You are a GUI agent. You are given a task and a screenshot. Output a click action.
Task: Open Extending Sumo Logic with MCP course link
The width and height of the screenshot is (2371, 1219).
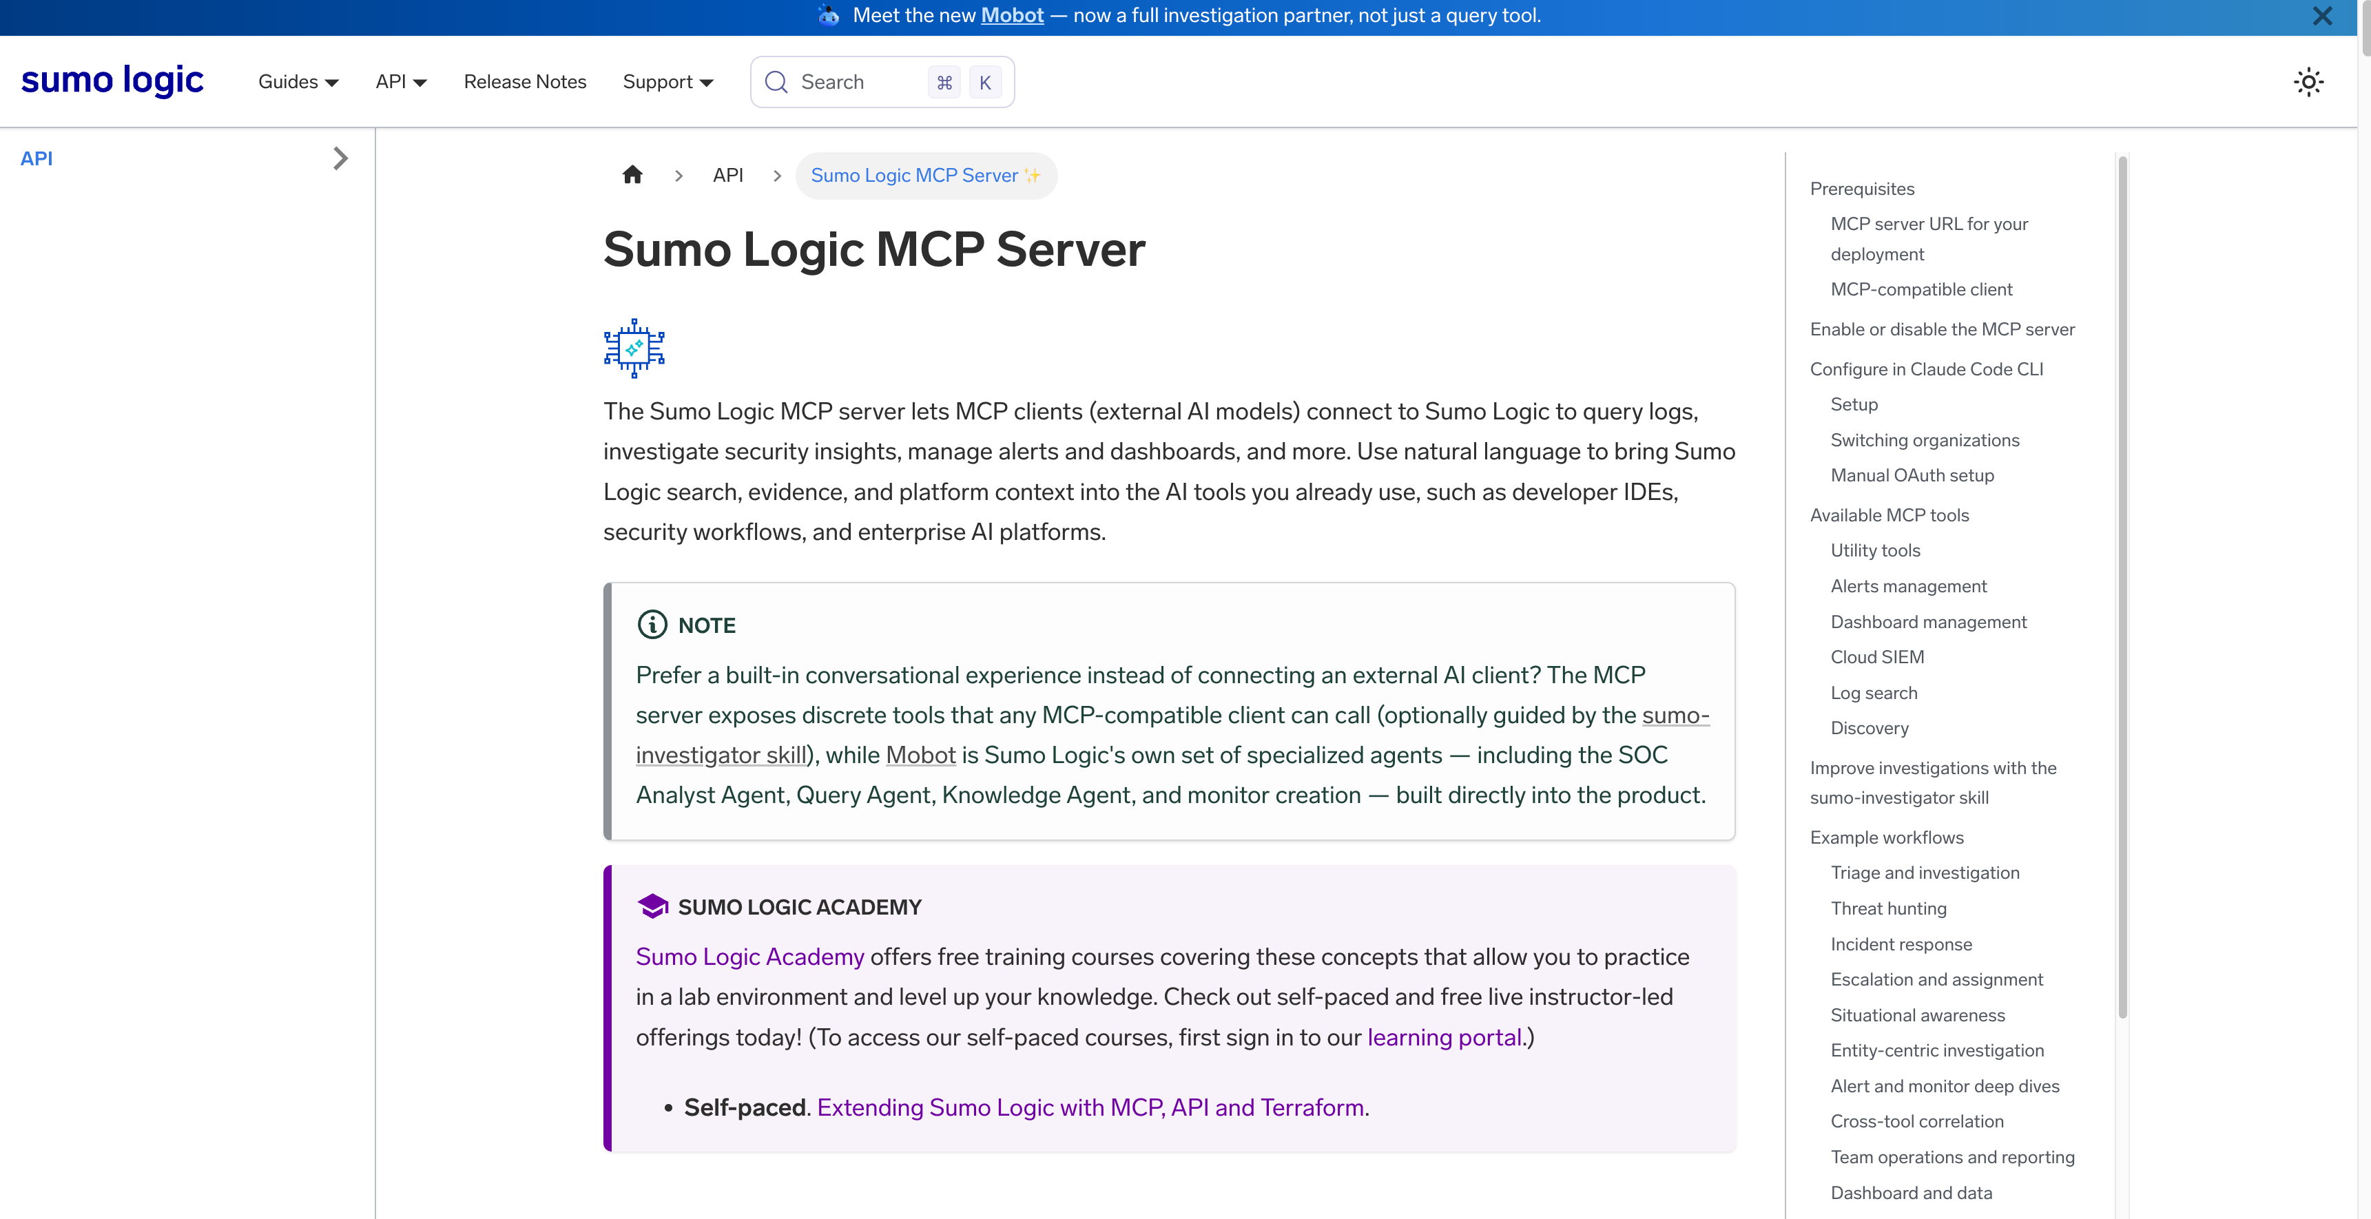tap(1090, 1107)
